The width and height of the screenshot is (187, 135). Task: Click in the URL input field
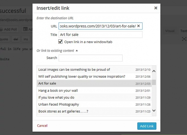pos(98,26)
